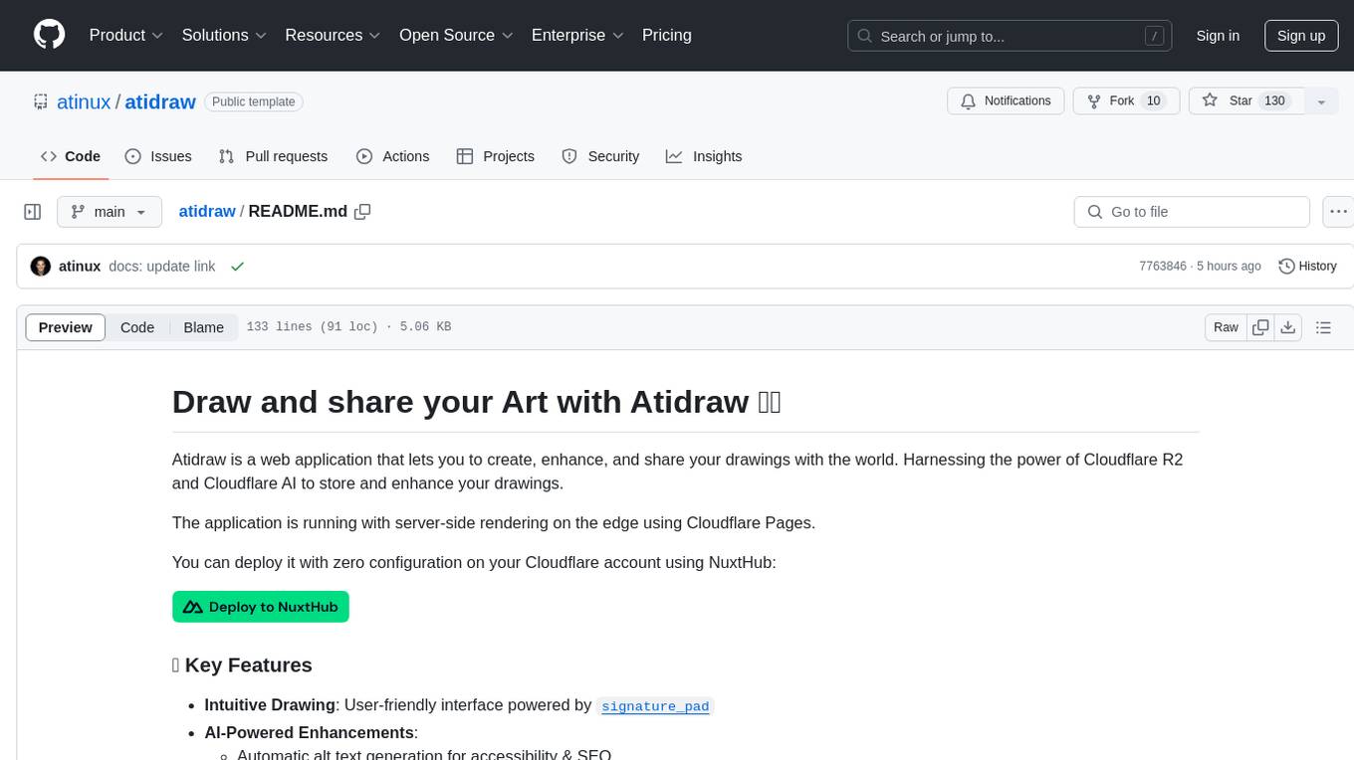Open the signature_pad link
The width and height of the screenshot is (1354, 760).
[655, 706]
